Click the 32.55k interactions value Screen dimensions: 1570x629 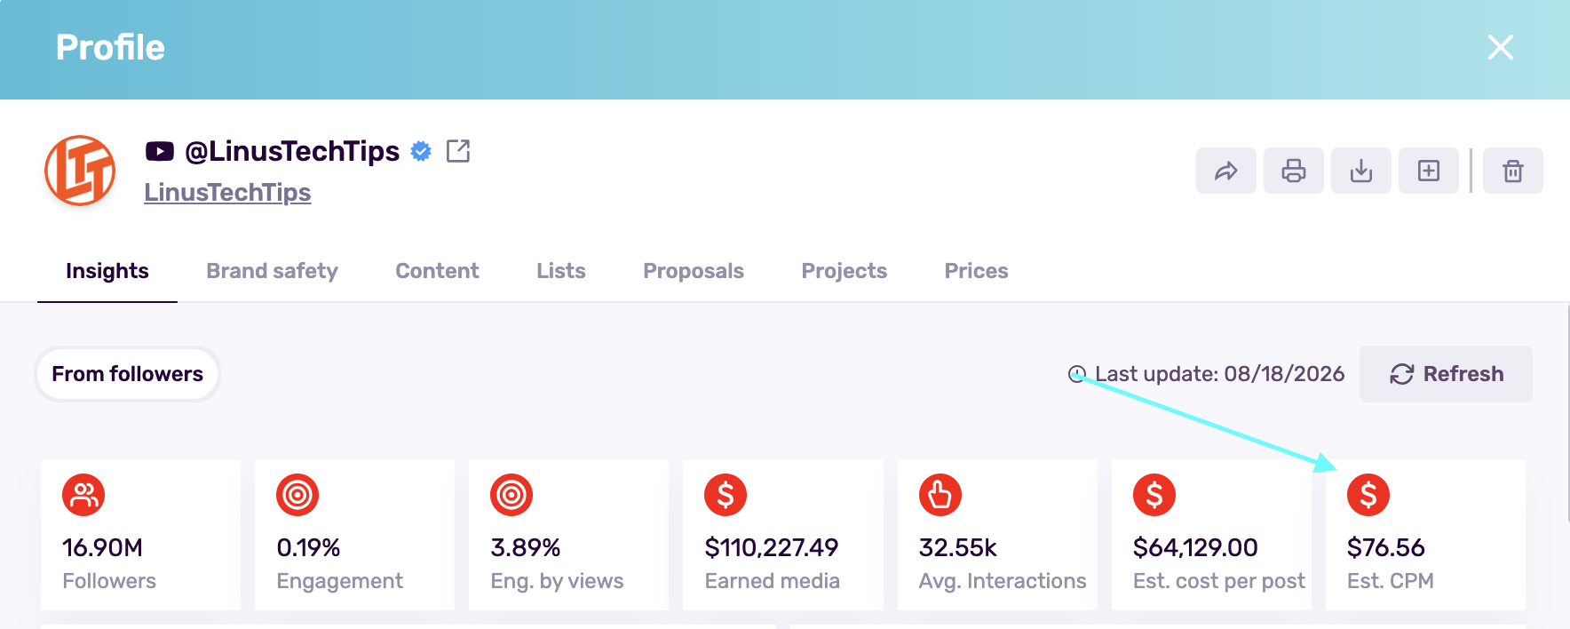click(958, 547)
